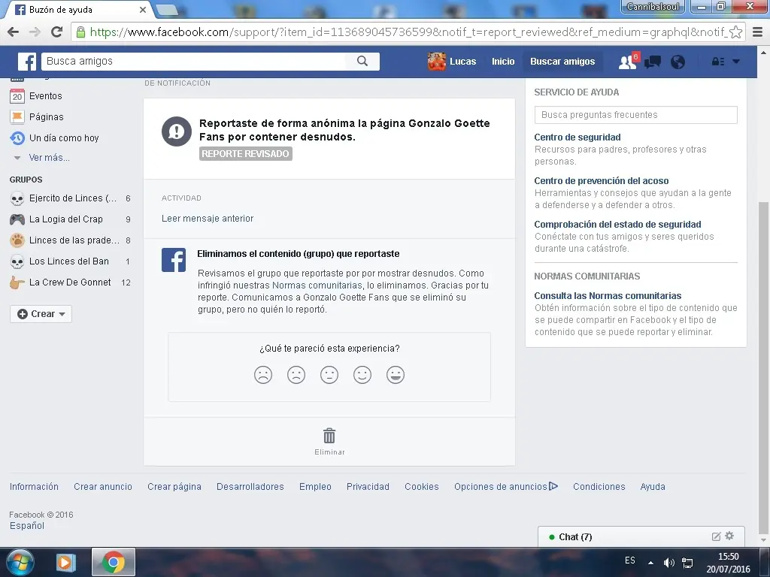
Task: Click Buscar amigos in the header
Action: (562, 62)
